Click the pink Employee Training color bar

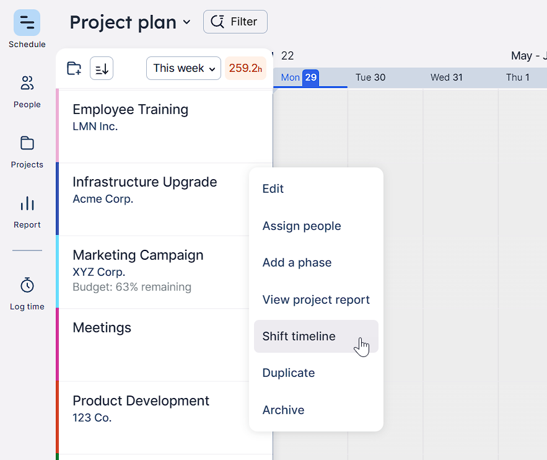pos(58,126)
